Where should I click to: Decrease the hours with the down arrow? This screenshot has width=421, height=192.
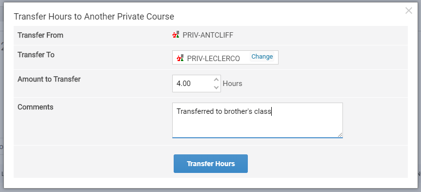216,87
